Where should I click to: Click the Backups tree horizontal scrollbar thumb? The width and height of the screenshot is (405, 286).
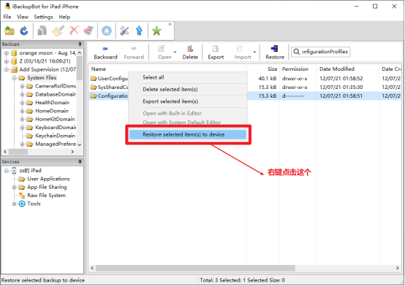[18, 152]
